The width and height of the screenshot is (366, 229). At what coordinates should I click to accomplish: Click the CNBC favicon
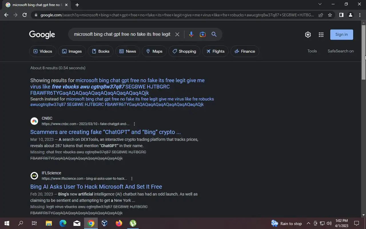pyautogui.click(x=34, y=121)
